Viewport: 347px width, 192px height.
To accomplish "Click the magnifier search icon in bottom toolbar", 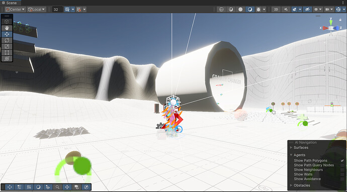I will click(57, 187).
